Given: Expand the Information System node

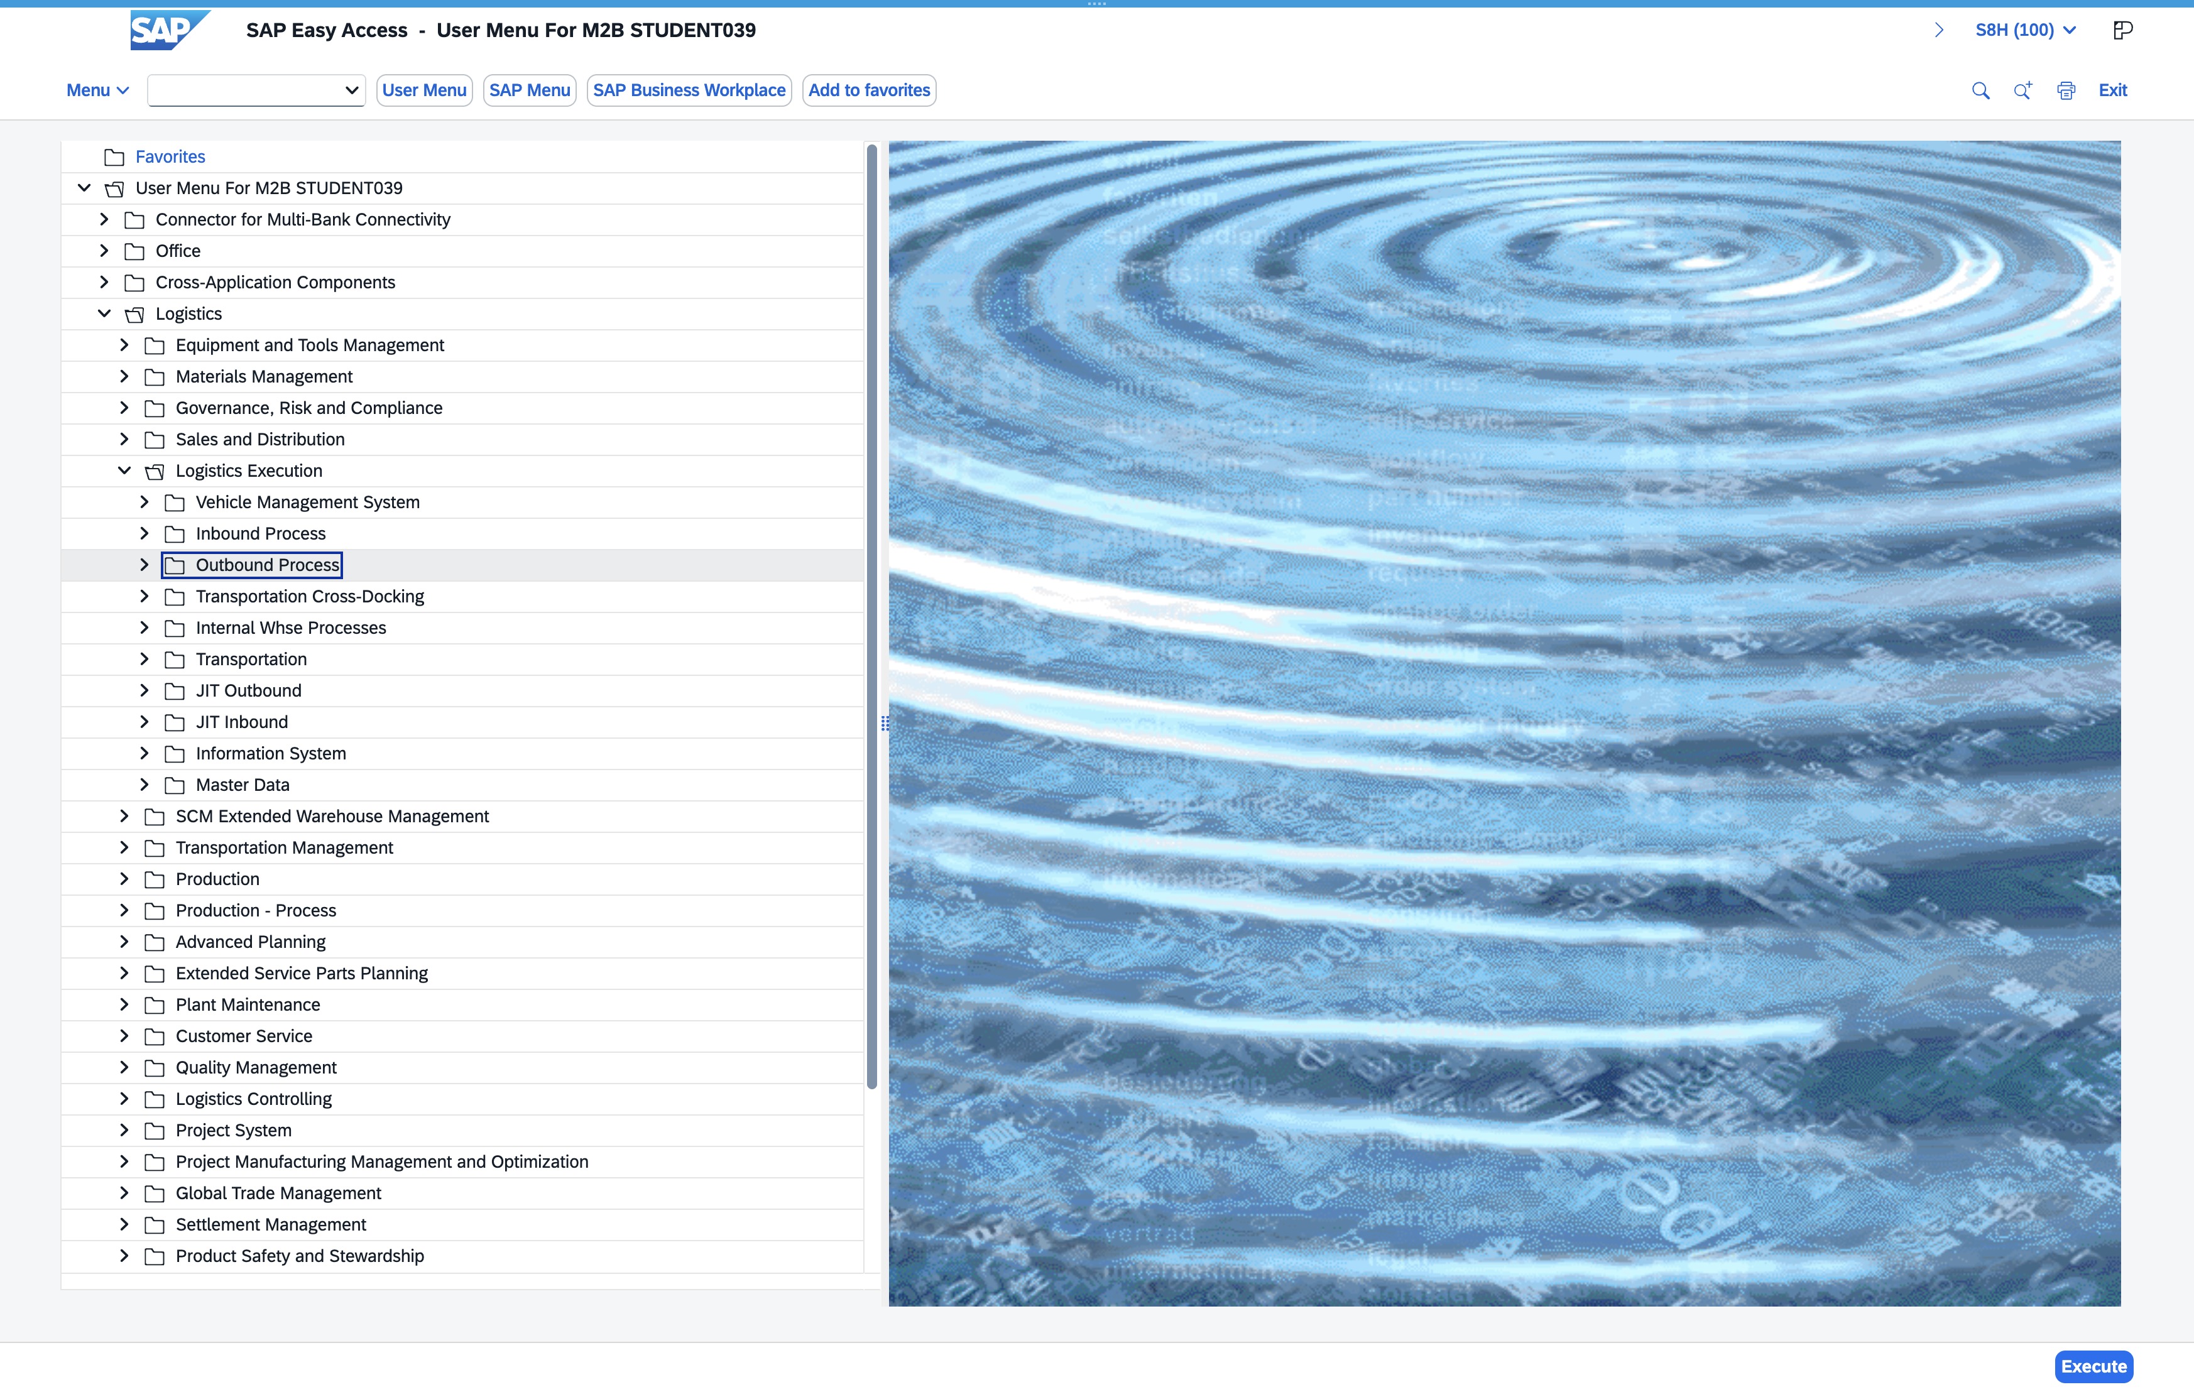Looking at the screenshot, I should (x=144, y=753).
